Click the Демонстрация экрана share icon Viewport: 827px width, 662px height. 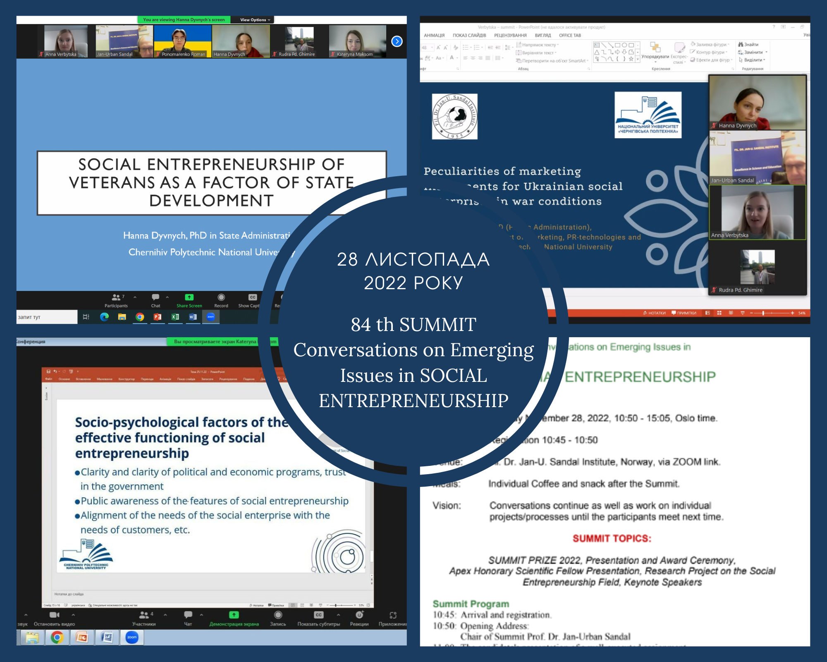234,615
